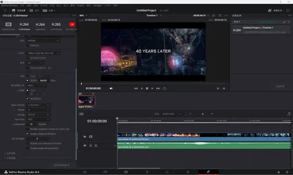Open the Main encoding profile dropdown
This screenshot has height=175, width=293.
(36, 85)
